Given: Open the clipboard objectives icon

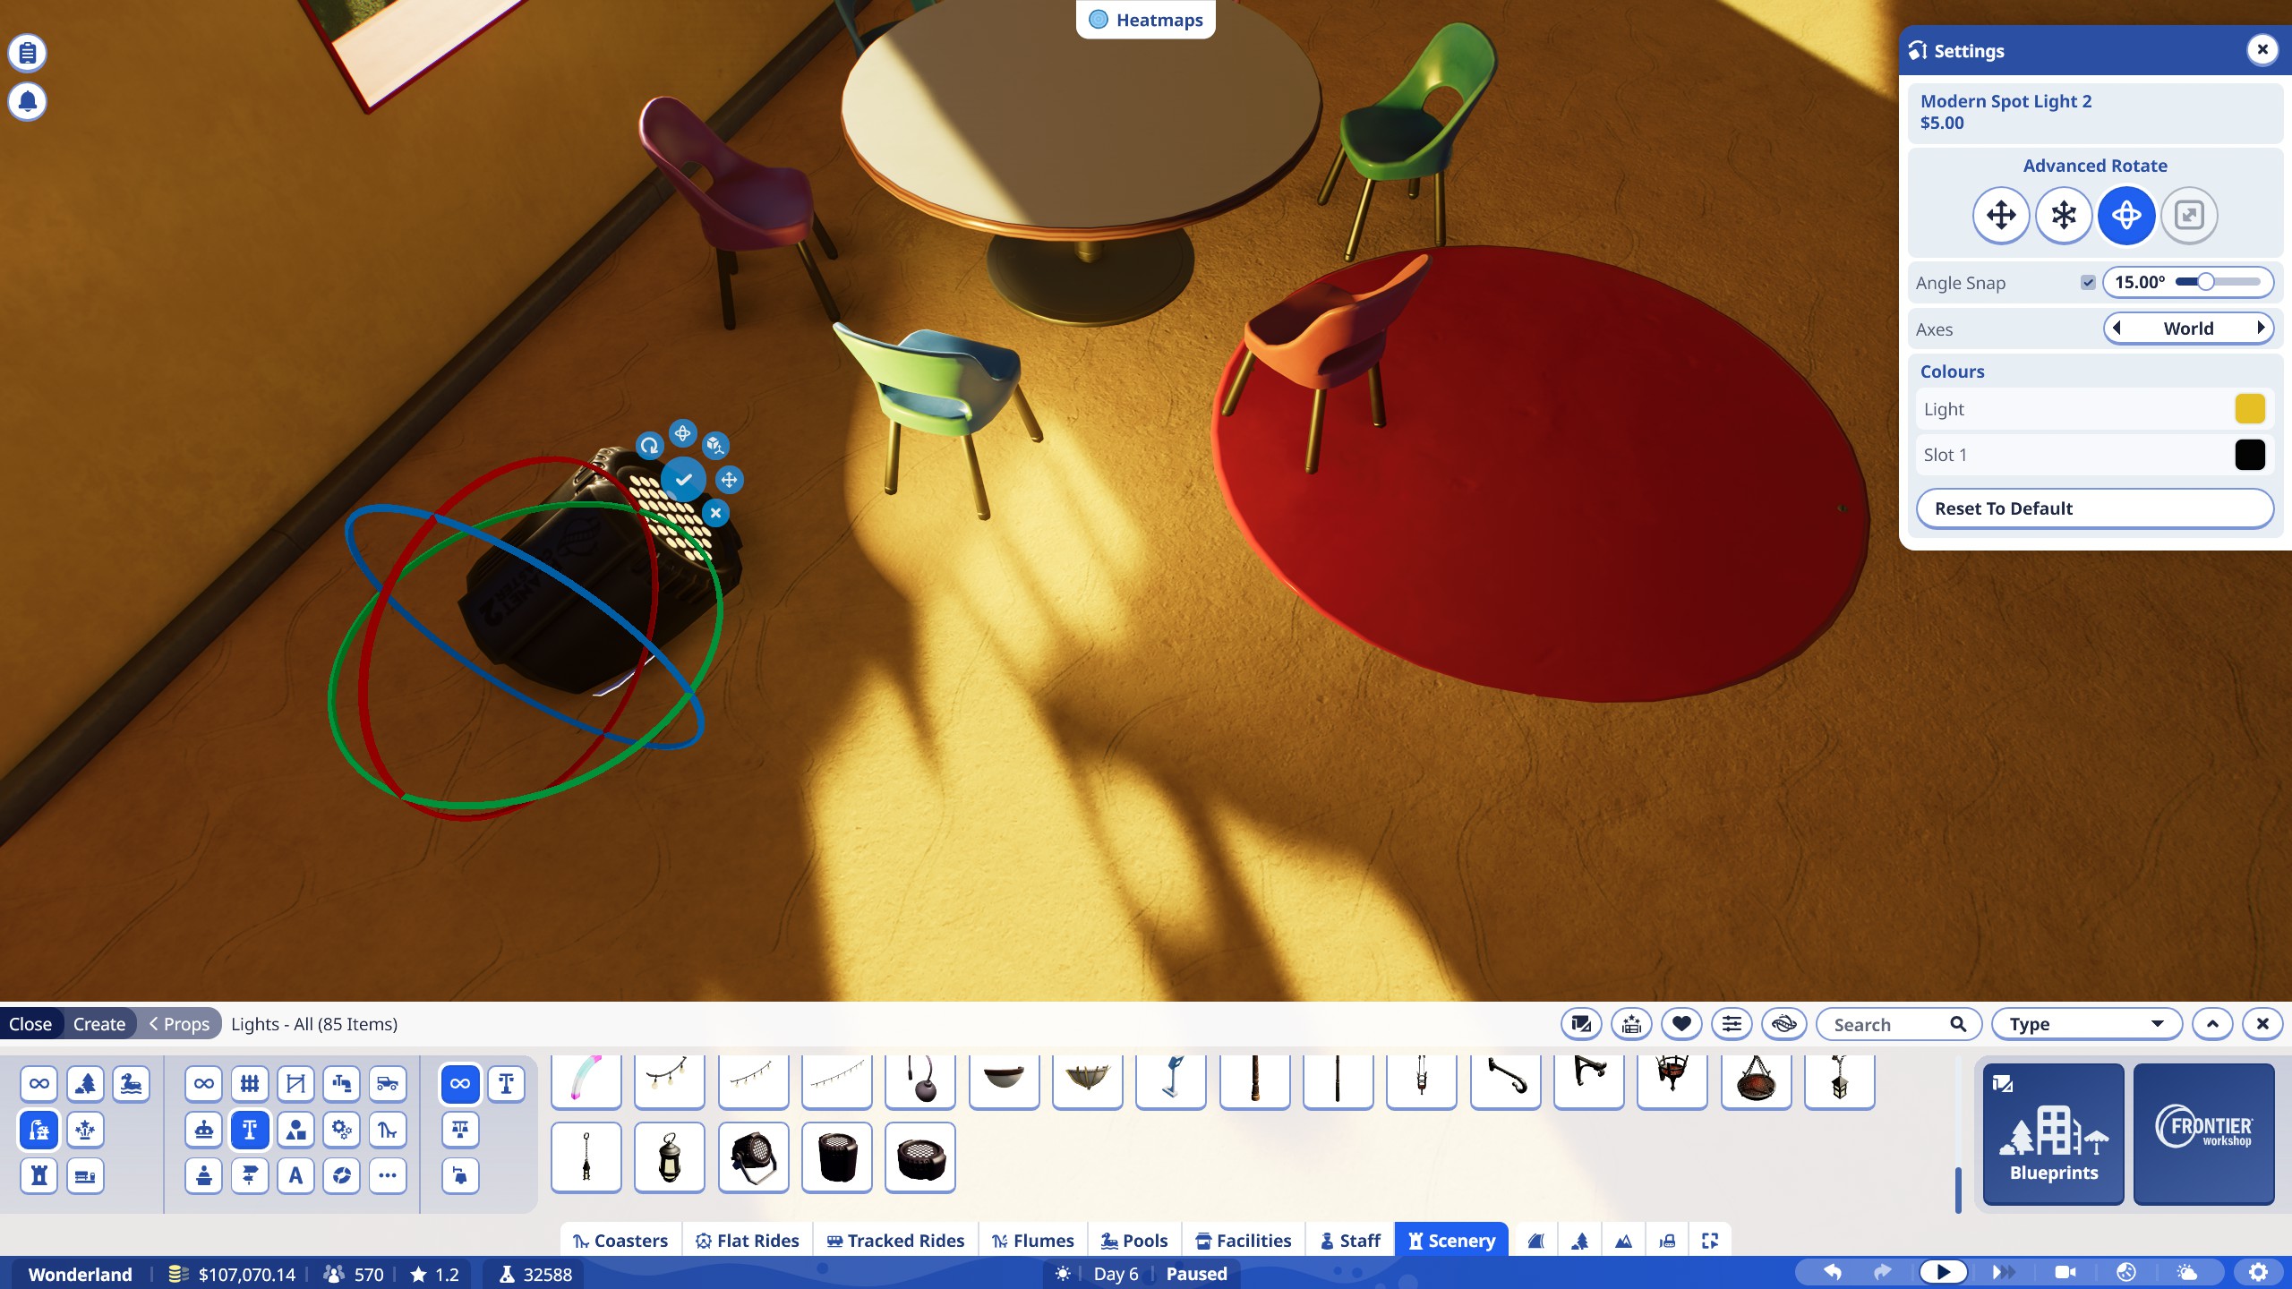Looking at the screenshot, I should click(x=28, y=53).
